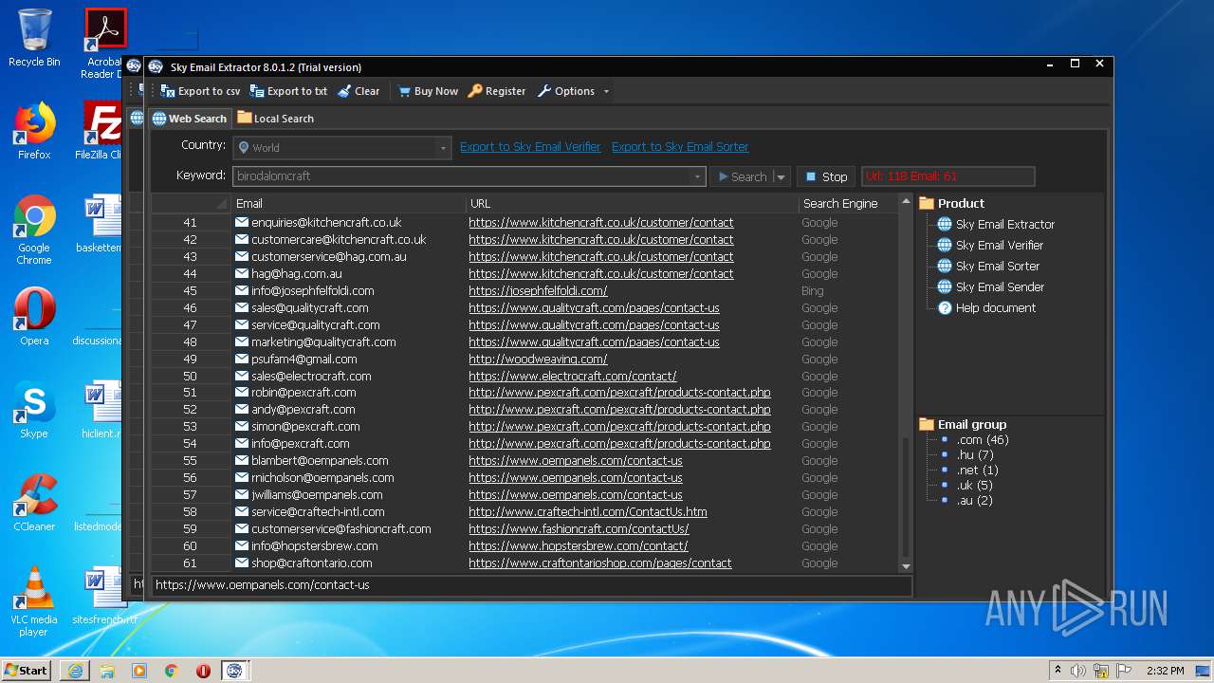Click the Email group folder node

point(963,425)
